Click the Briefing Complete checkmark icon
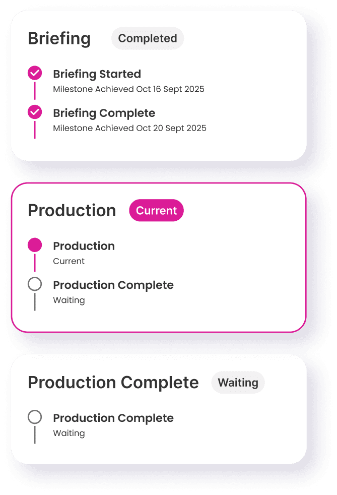Viewport: 337px width, 495px height. [x=35, y=112]
